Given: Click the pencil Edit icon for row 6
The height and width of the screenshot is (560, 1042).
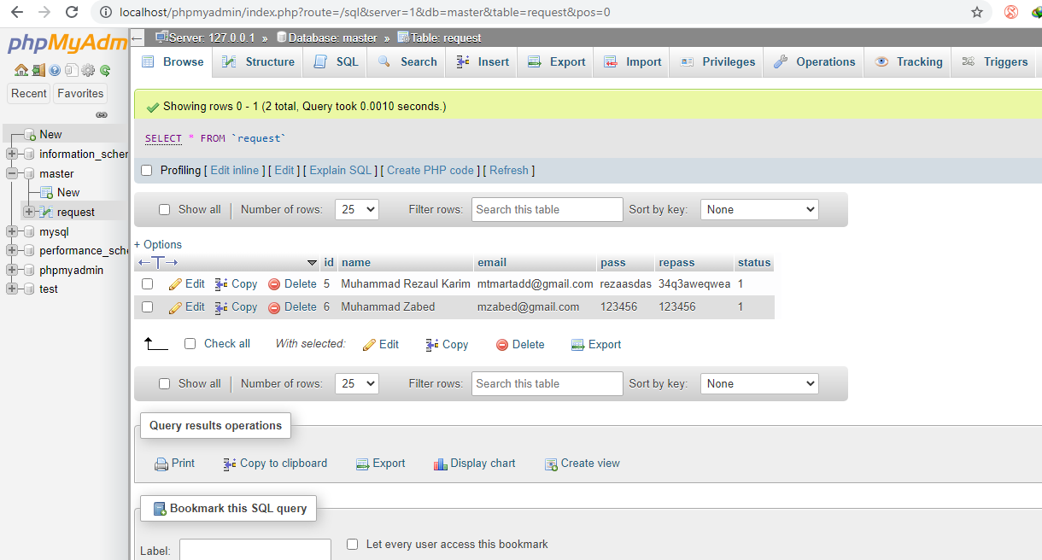Looking at the screenshot, I should pyautogui.click(x=175, y=307).
